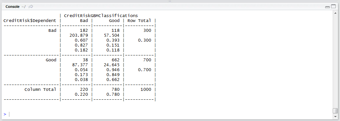Select the Row Total column header
The image size is (340, 121).
point(139,21)
